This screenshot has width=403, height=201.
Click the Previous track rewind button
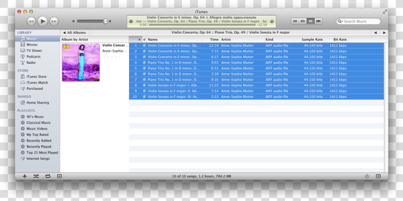(31, 21)
